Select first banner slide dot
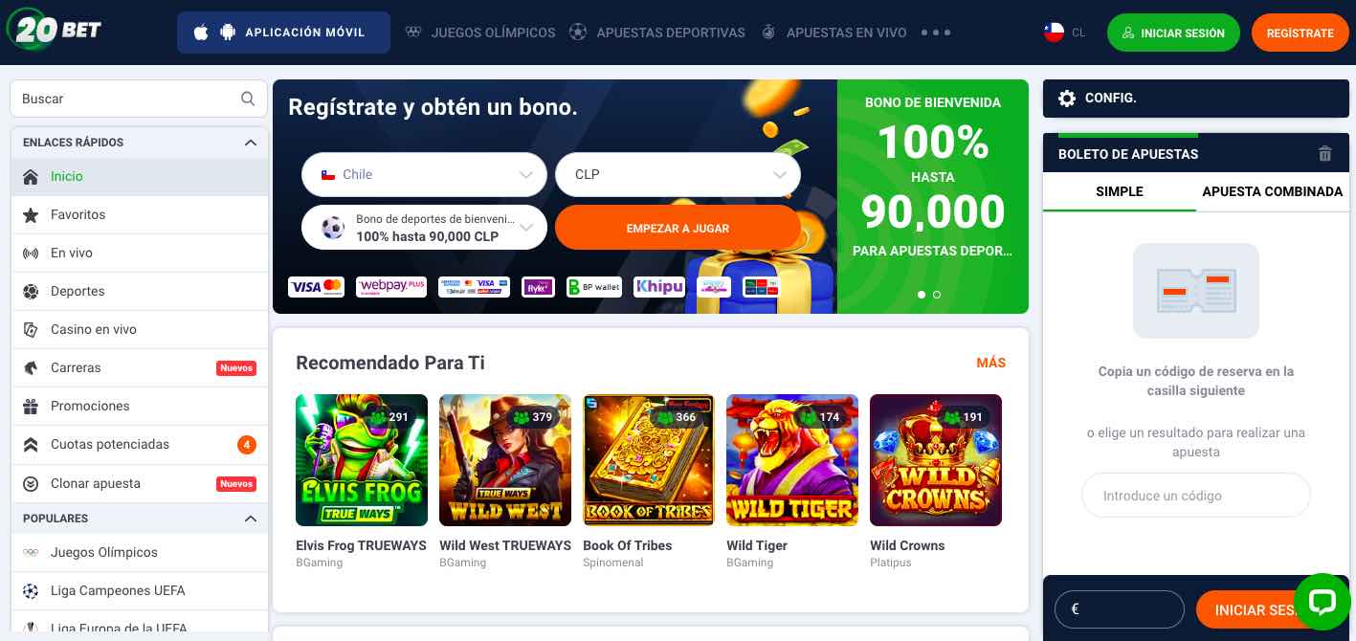Image resolution: width=1356 pixels, height=641 pixels. 922,295
